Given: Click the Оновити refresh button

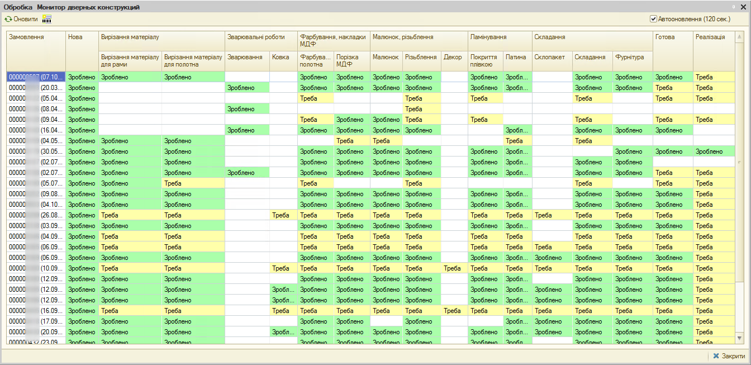Looking at the screenshot, I should 21,19.
